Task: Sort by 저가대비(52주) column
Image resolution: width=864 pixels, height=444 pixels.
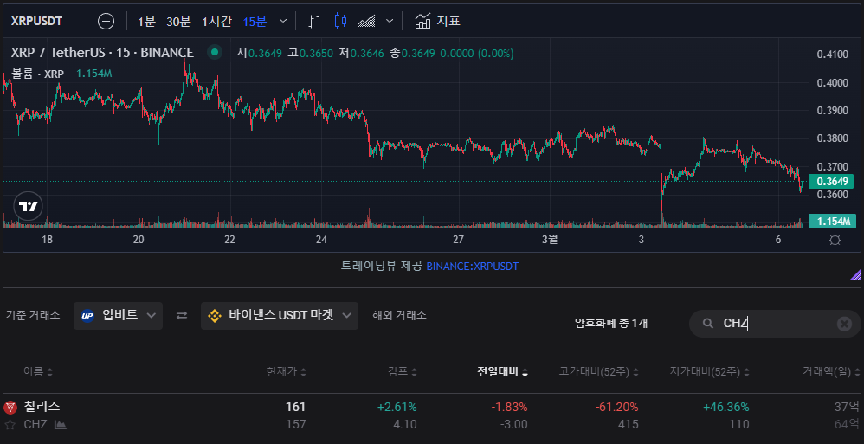Action: (x=709, y=372)
